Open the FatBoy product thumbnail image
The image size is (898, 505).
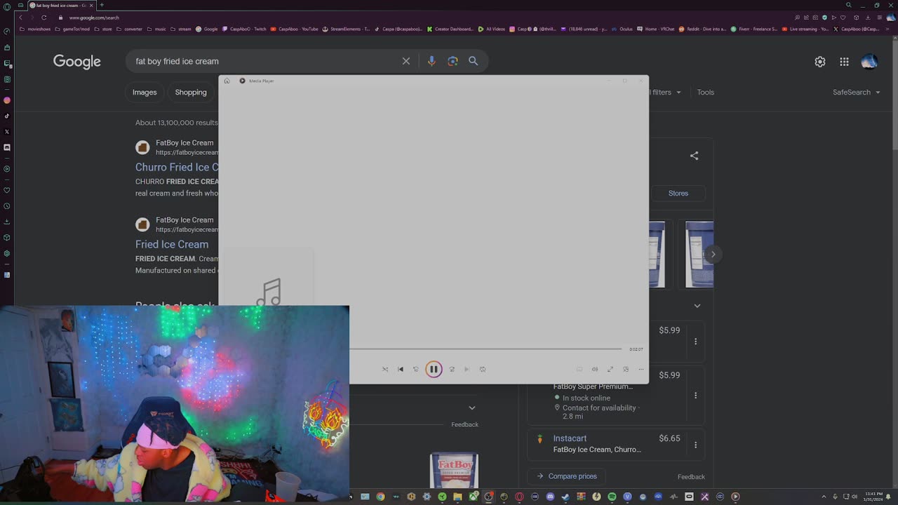click(454, 470)
